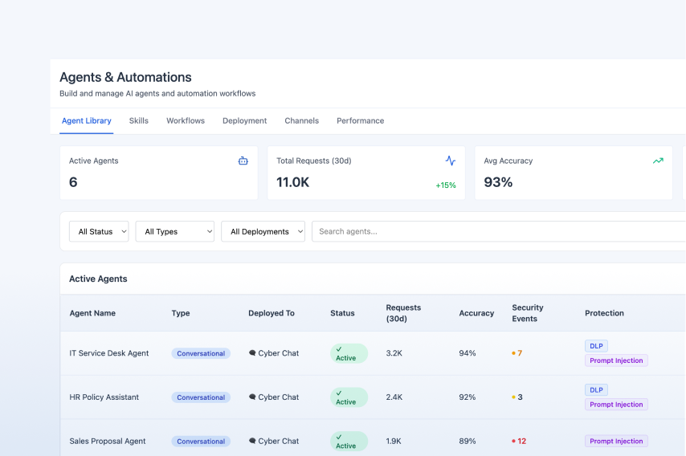Click Conversational tag for HR Policy Assistant
The height and width of the screenshot is (456, 686).
pyautogui.click(x=201, y=397)
